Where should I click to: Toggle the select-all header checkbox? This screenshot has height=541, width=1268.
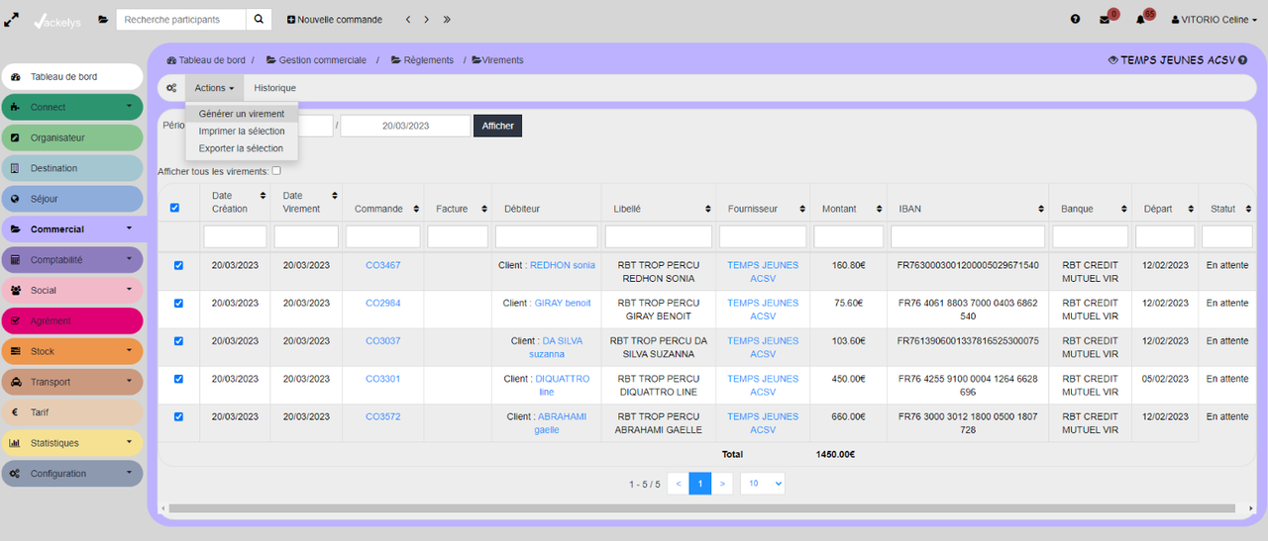click(175, 208)
